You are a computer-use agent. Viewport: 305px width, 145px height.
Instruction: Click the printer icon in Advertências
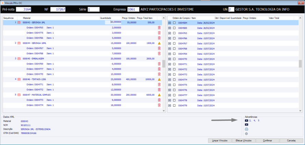coord(246,129)
